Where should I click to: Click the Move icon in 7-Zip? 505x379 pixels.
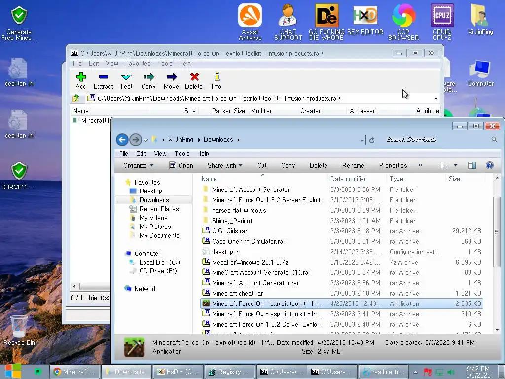coord(171,76)
